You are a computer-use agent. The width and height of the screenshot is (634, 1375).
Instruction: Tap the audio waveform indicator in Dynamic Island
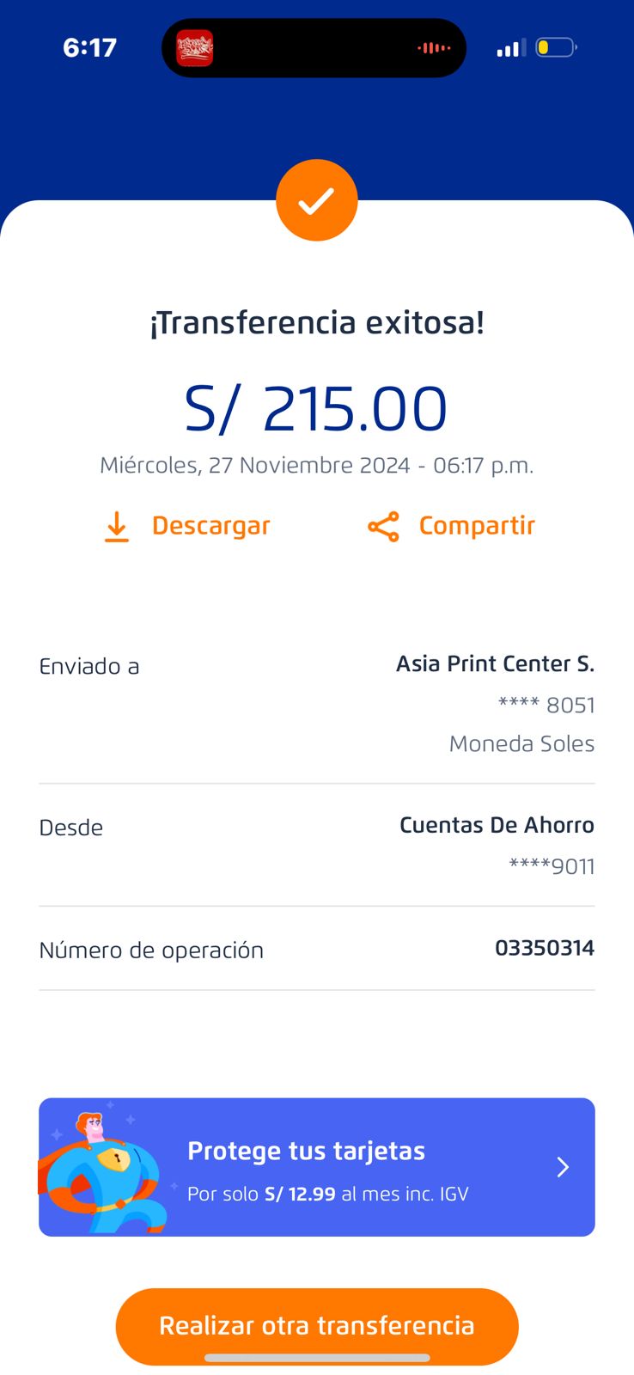tap(434, 48)
